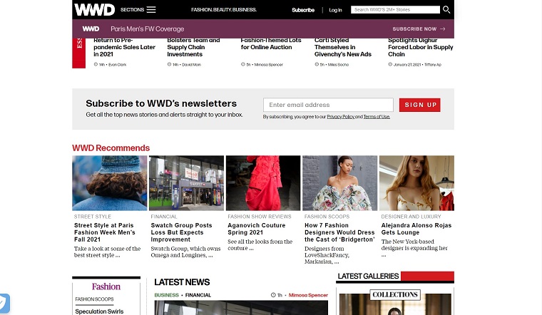542x315 pixels.
Task: Click the newsletter email address field
Action: 328,105
